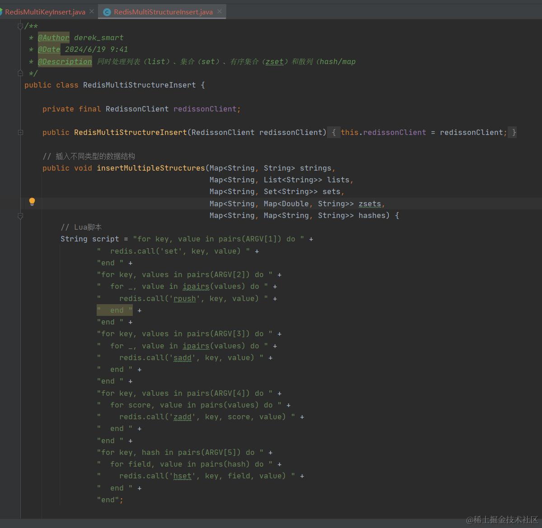Click the date text 2024/6/19 9:41
Viewport: 542px width, 528px height.
coord(97,49)
